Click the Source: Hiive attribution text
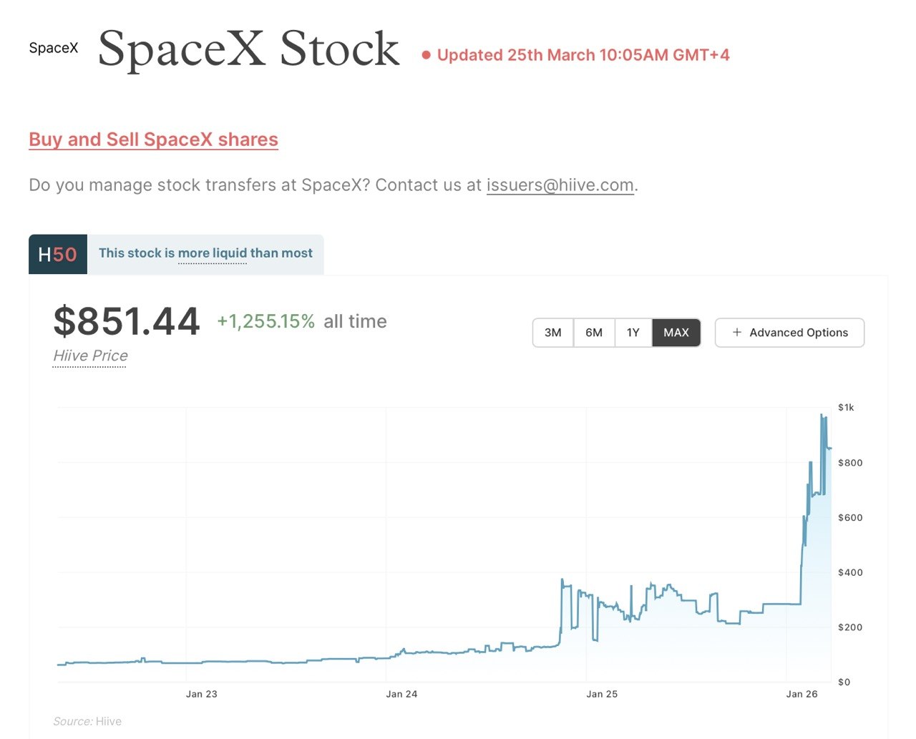This screenshot has height=739, width=916. coord(87,721)
